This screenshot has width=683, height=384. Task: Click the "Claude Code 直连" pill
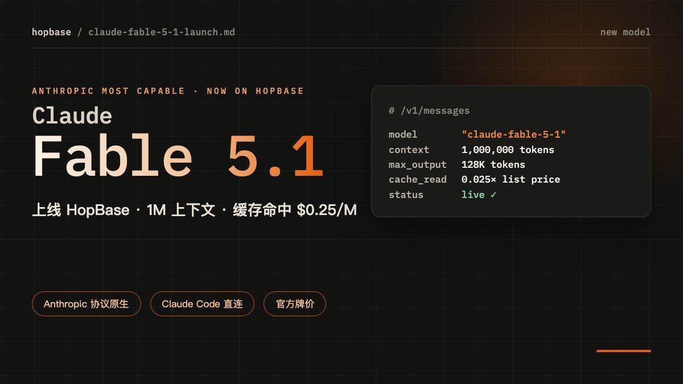point(202,304)
